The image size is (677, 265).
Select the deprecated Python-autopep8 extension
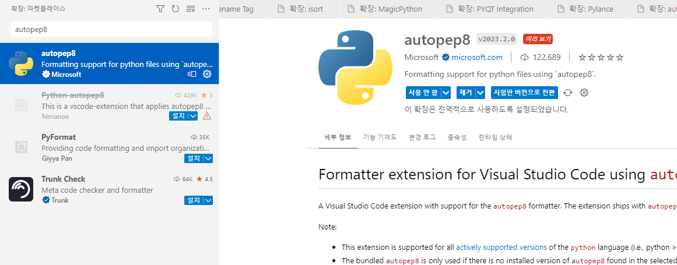pyautogui.click(x=109, y=105)
